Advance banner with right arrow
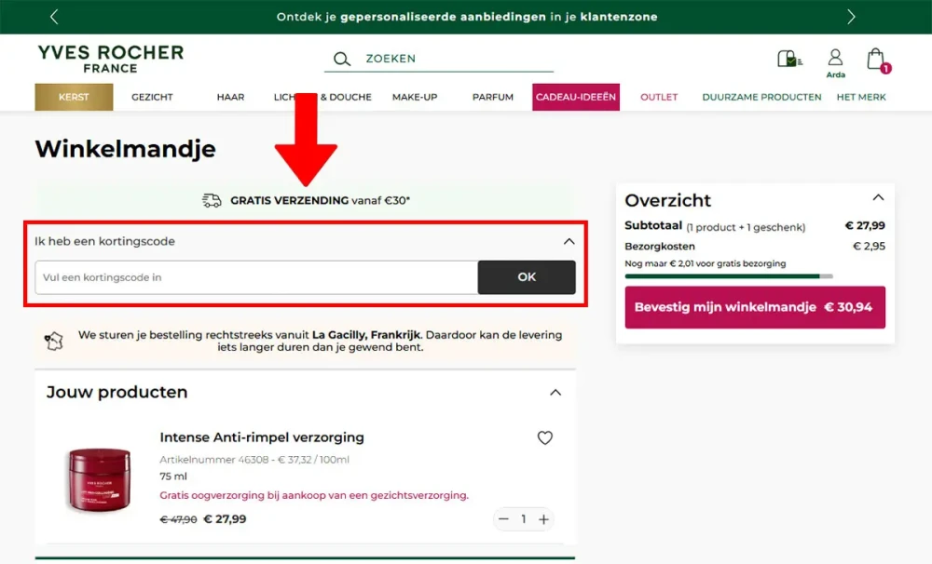 click(851, 17)
